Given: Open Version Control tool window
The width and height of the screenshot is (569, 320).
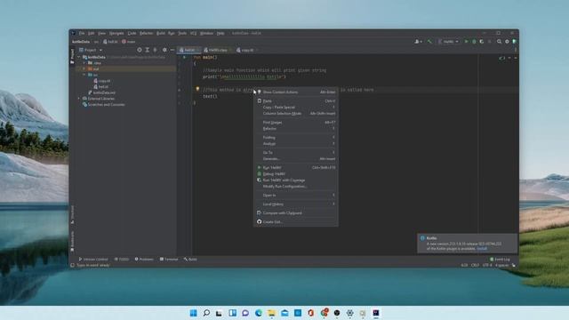Looking at the screenshot, I should (93, 259).
